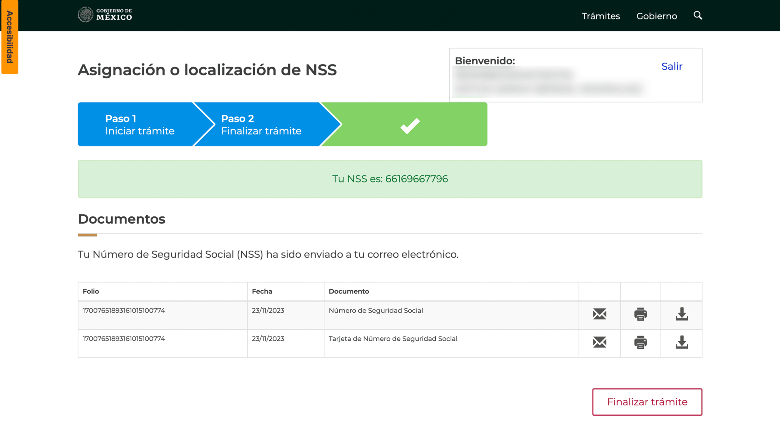Select Paso 2 Finalizar trámite step
Image resolution: width=780 pixels, height=432 pixels.
[x=261, y=124]
